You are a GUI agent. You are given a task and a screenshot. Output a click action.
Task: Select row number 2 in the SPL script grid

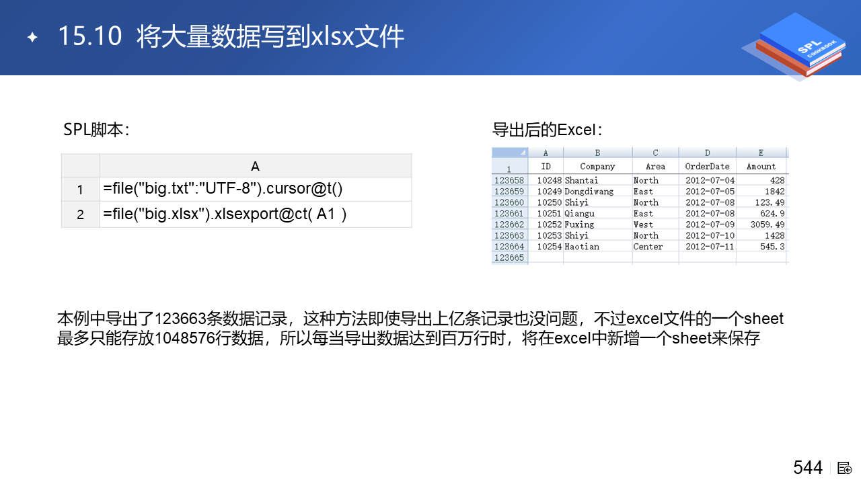pyautogui.click(x=81, y=214)
